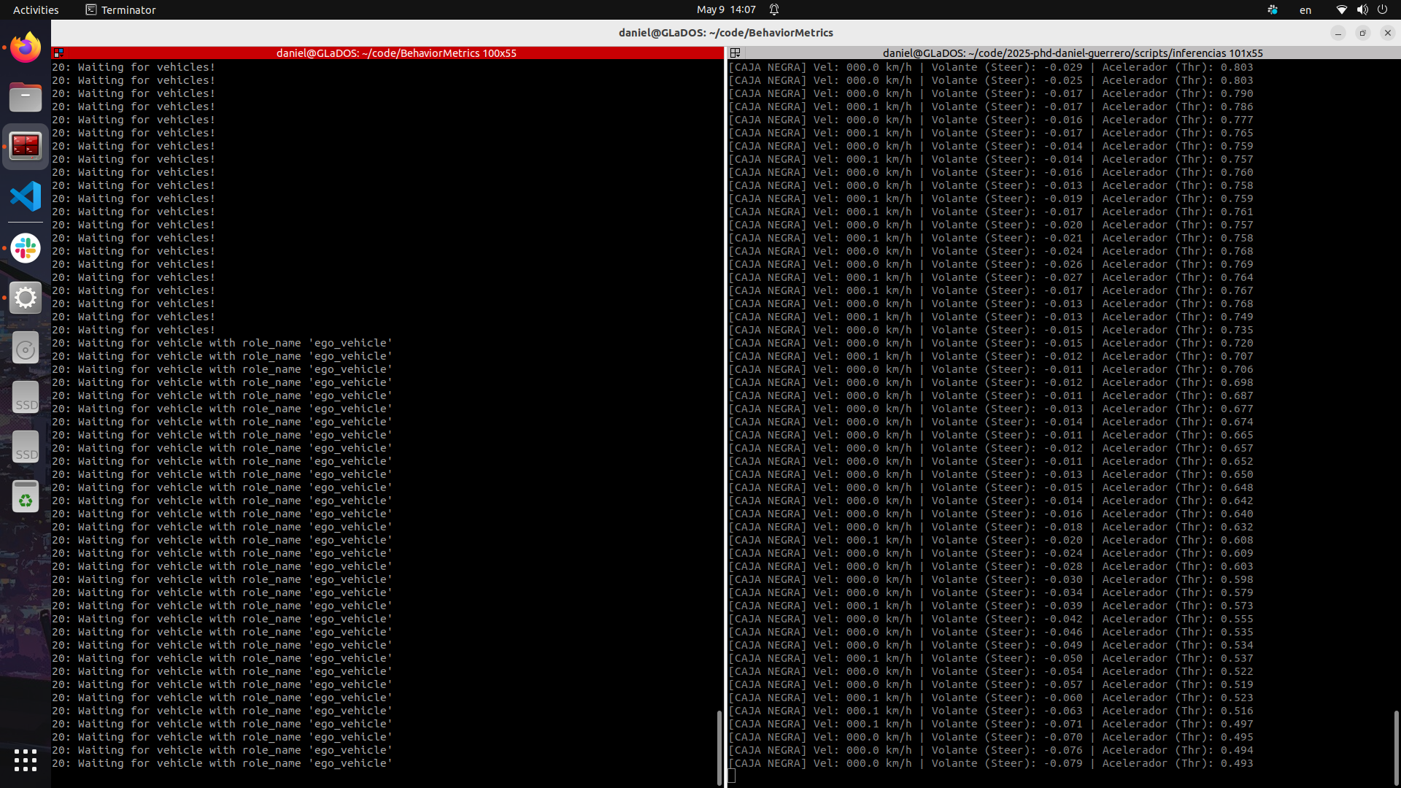This screenshot has height=788, width=1401.
Task: Open the Activities overview
Action: (36, 9)
